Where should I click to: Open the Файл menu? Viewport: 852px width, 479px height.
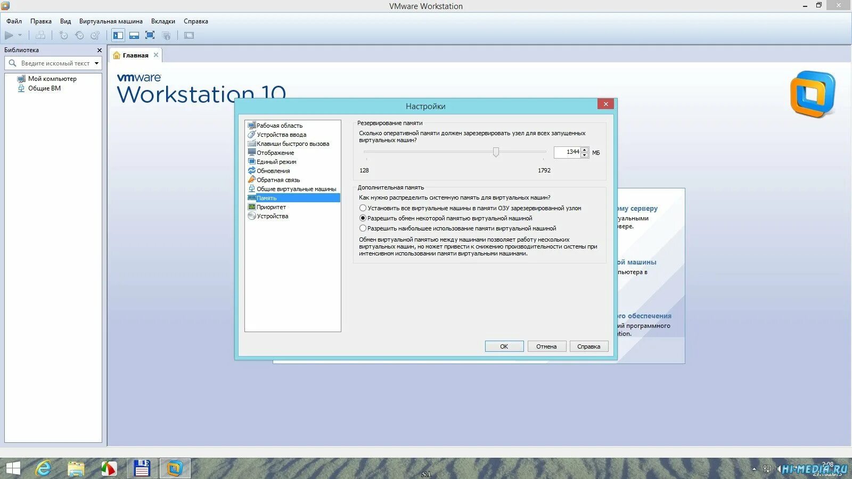point(14,21)
